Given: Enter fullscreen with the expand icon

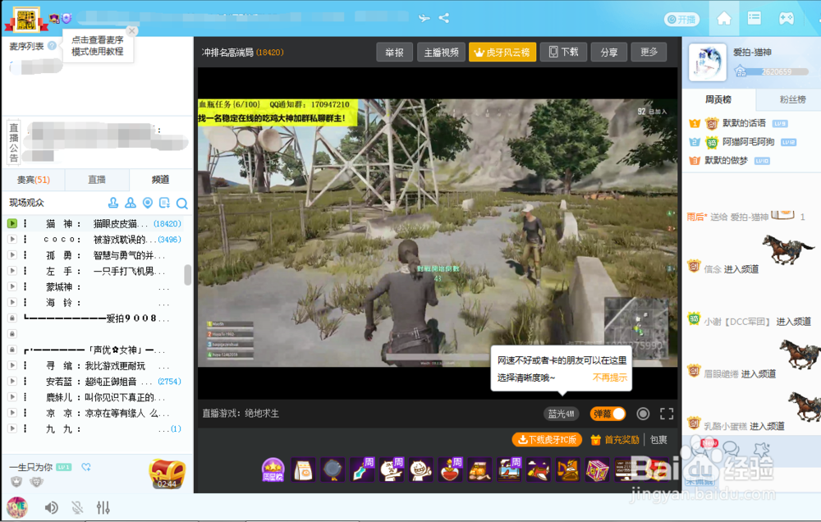Looking at the screenshot, I should [x=667, y=414].
